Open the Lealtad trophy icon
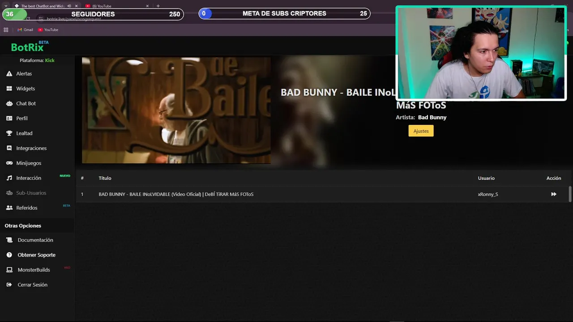 coord(9,133)
